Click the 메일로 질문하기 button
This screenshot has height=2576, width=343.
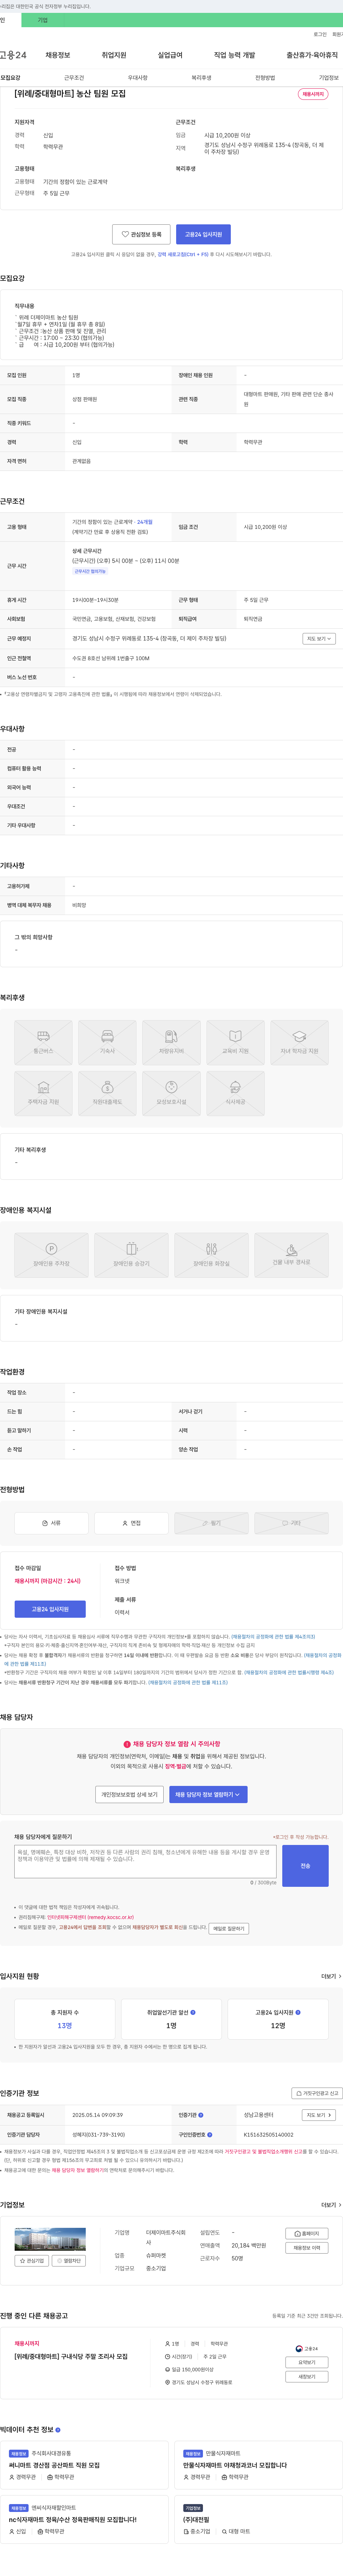tap(229, 1929)
